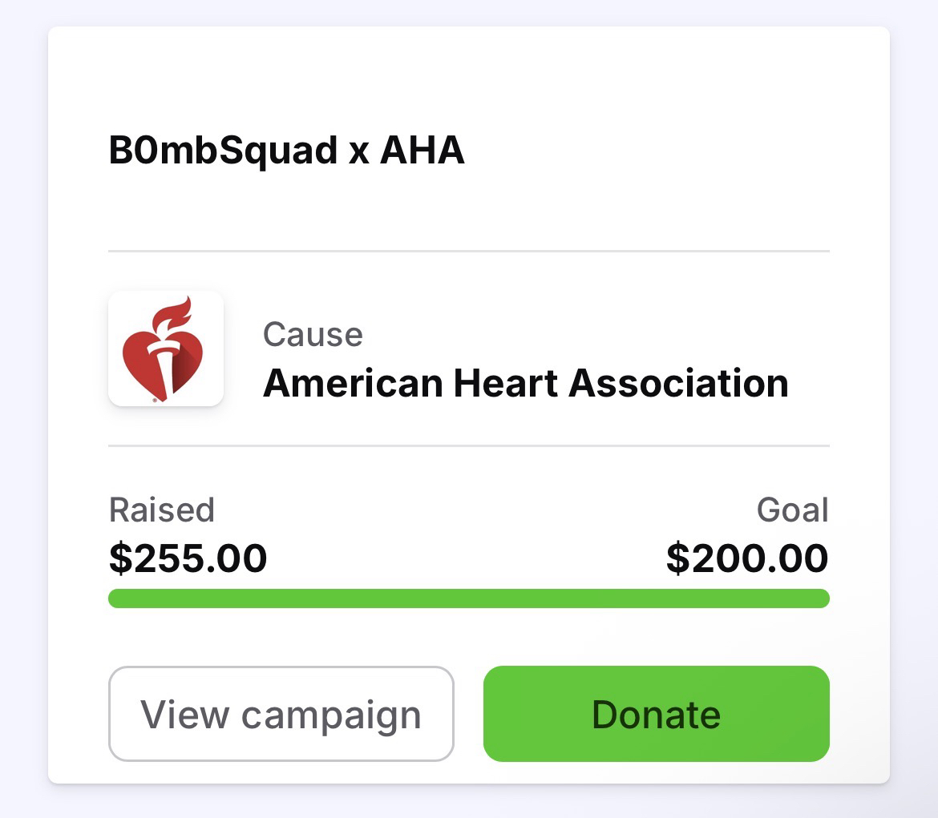This screenshot has height=818, width=938.
Task: Click the divider line under the campaign title
Action: (468, 251)
